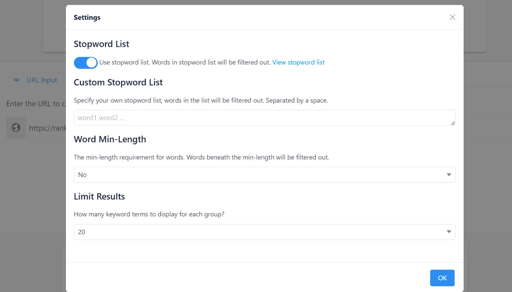Click the resize grip of the stopword text area
512x292 pixels.
point(453,123)
